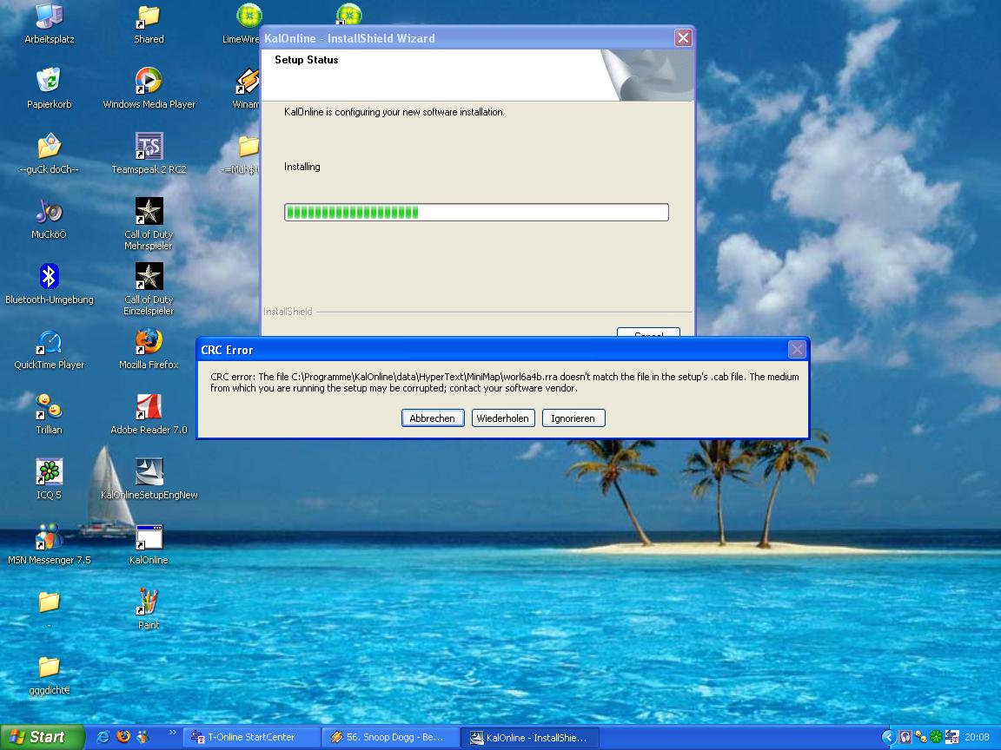Open Arbeitsplatz desktop icon
The height and width of the screenshot is (750, 1001).
tap(50, 24)
